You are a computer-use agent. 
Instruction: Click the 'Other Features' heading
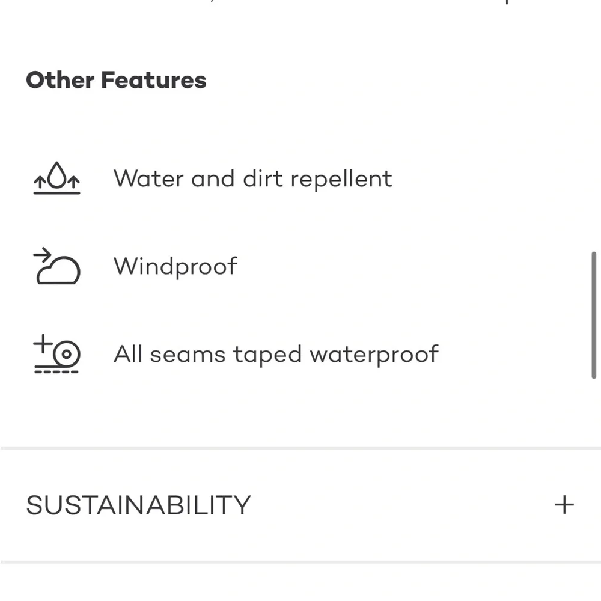(x=116, y=80)
